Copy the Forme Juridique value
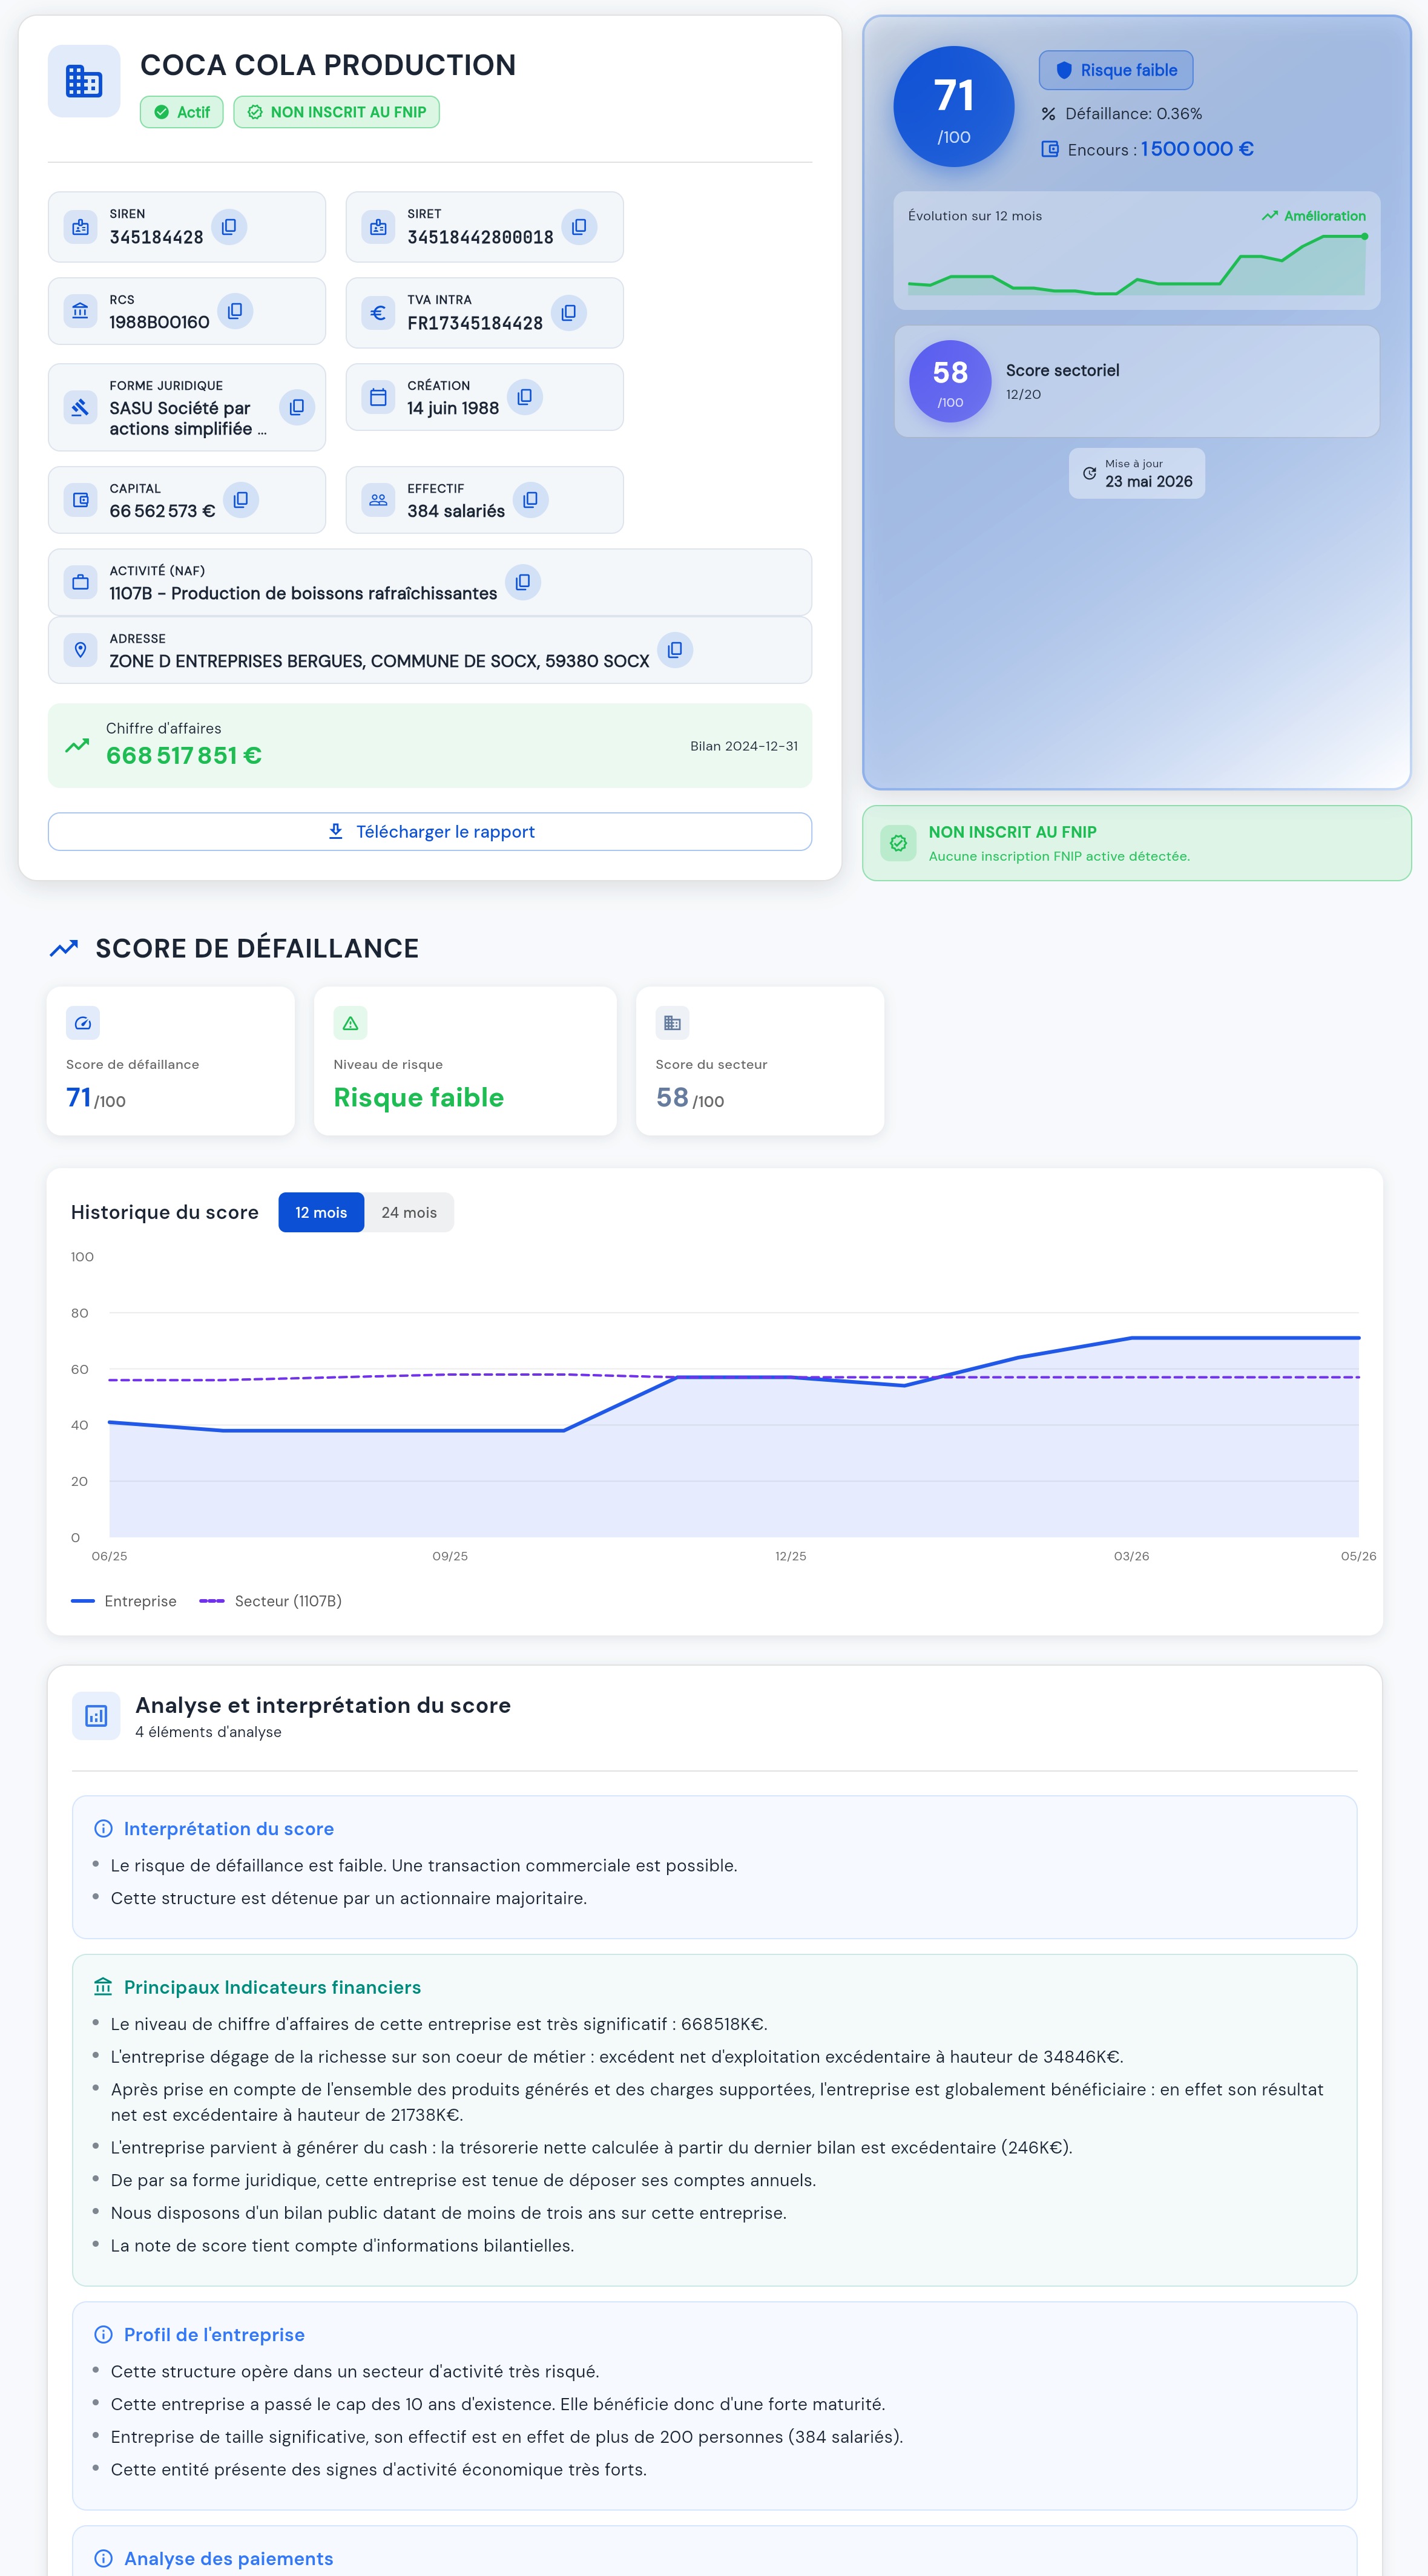The image size is (1428, 2576). coord(297,407)
